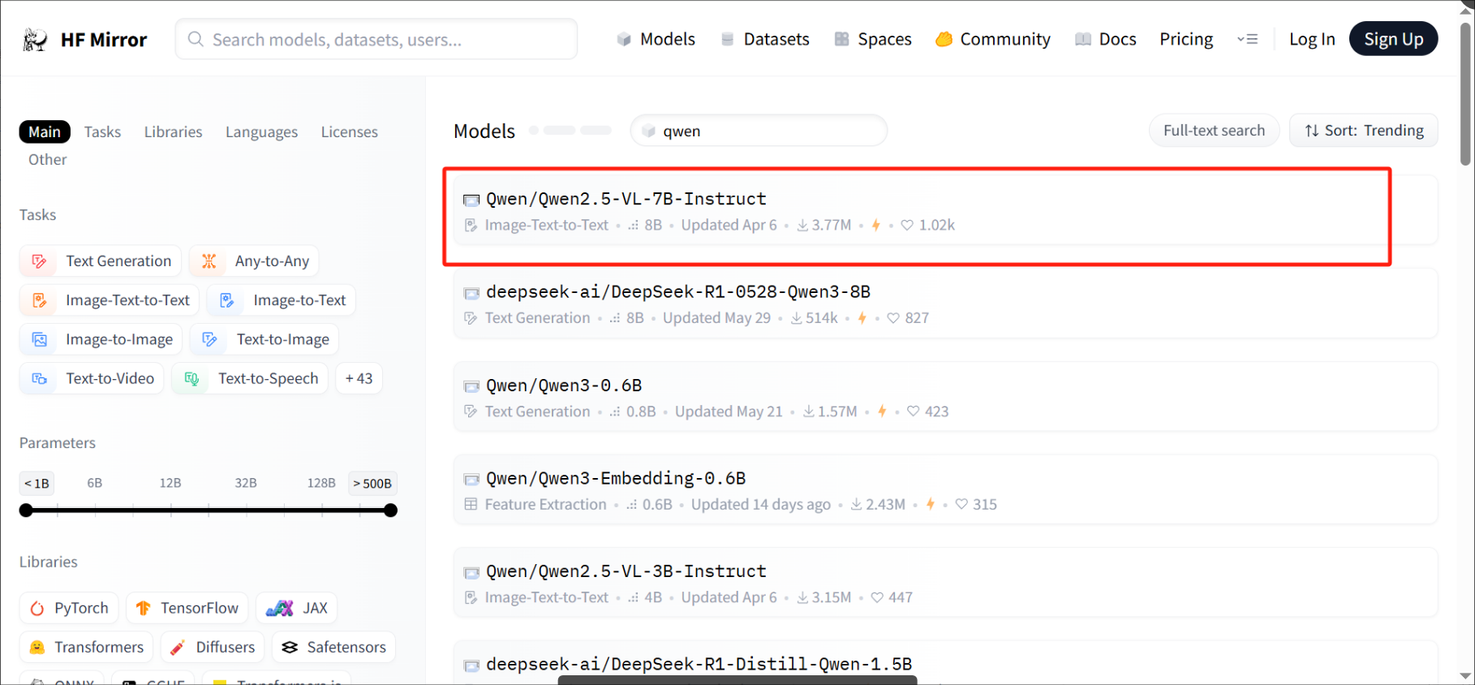Click the PyTorch library icon
This screenshot has height=685, width=1475.
click(37, 609)
